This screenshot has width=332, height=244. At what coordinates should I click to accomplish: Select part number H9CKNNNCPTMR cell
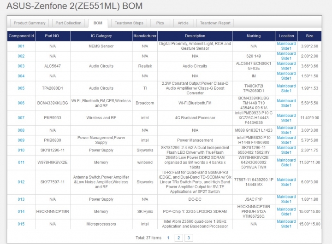(53, 211)
